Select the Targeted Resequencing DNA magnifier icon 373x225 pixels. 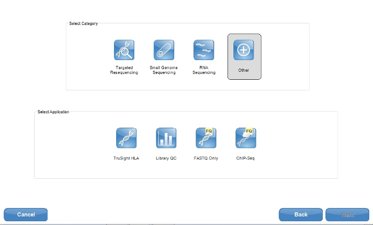pyautogui.click(x=124, y=50)
